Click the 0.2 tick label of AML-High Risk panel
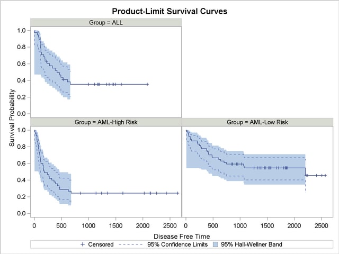This screenshot has height=254, width=339. pos(22,196)
